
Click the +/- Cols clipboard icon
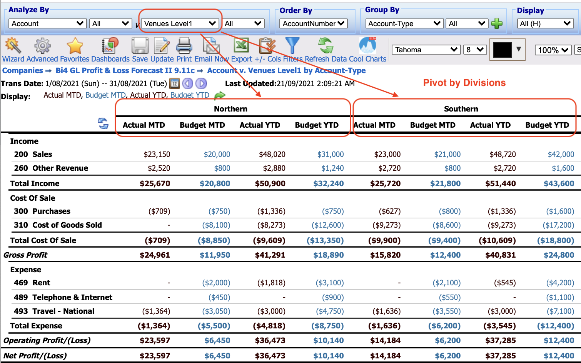[267, 45]
